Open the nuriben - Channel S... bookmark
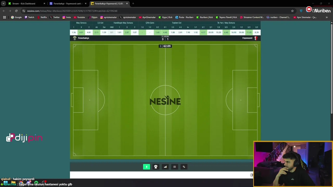 tap(278, 17)
